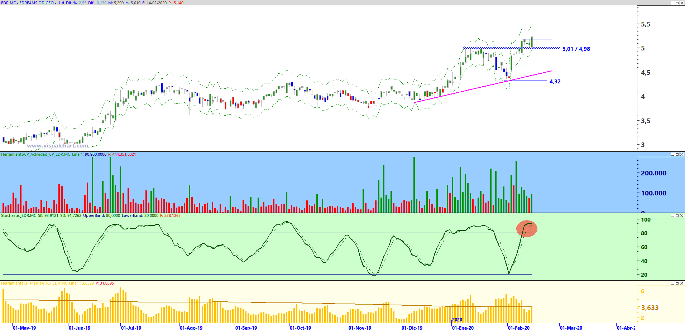Click the '01-Nov-19' date axis label
This screenshot has width=685, height=330.
[x=360, y=327]
